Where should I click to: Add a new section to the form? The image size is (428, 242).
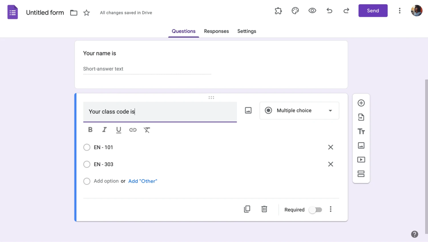(361, 174)
